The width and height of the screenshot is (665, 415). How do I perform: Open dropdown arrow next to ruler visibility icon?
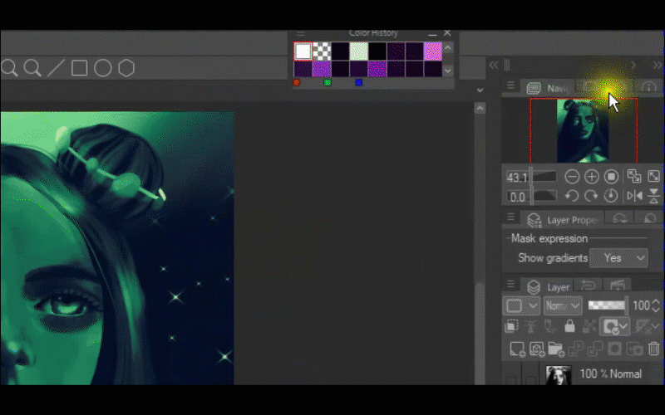[655, 326]
